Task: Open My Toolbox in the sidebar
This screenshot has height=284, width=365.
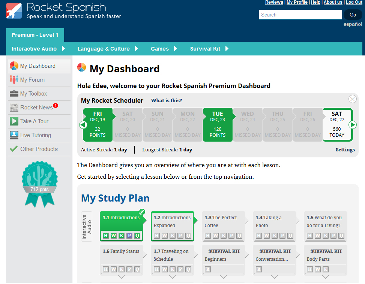Action: click(x=39, y=94)
